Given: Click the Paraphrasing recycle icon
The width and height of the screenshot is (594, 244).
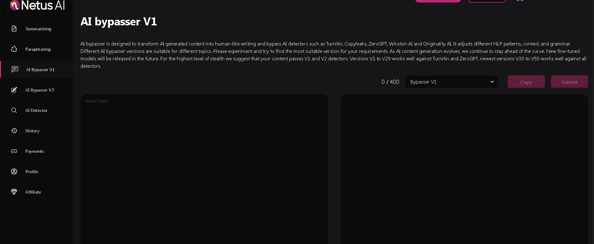Looking at the screenshot, I should pyautogui.click(x=14, y=49).
